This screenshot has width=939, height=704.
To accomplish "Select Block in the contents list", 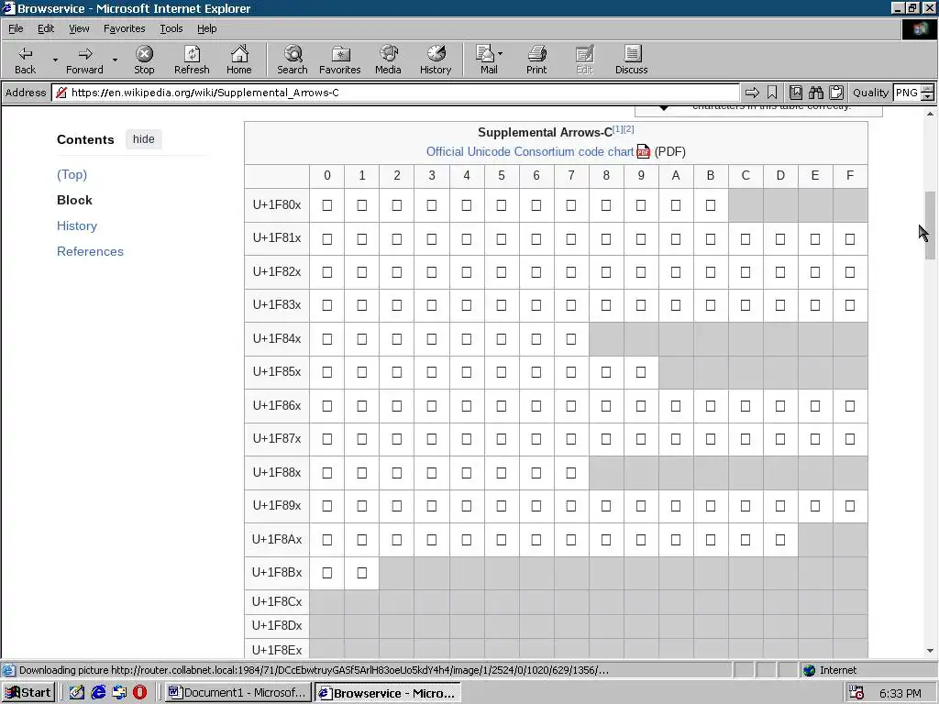I will [74, 200].
